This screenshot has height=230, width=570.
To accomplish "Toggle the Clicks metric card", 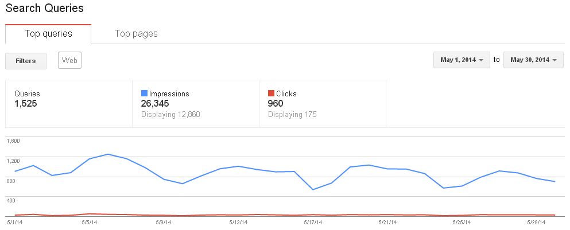I will click(323, 104).
